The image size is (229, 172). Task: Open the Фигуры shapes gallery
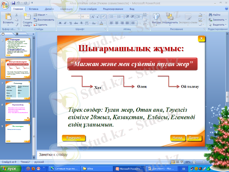(156, 17)
